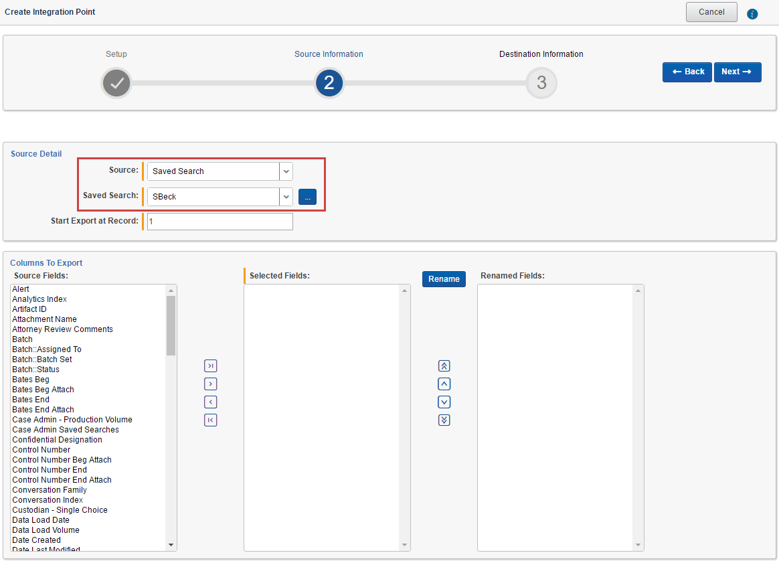
Task: Click the Cancel button
Action: (x=711, y=12)
